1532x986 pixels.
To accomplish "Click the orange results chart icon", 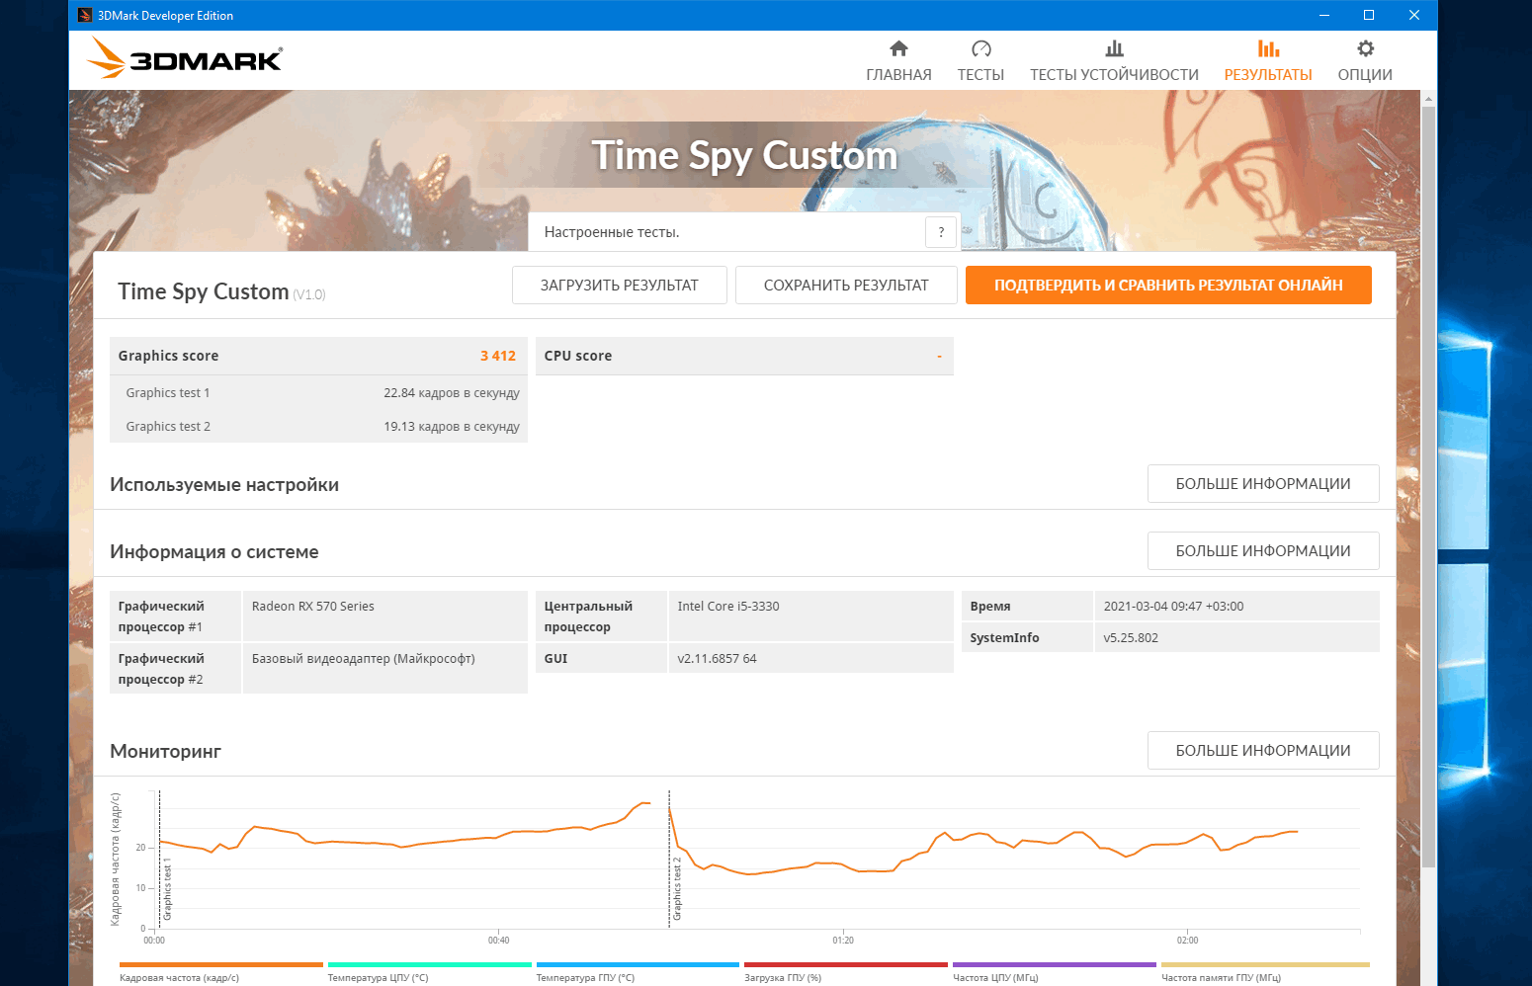I will 1268,48.
